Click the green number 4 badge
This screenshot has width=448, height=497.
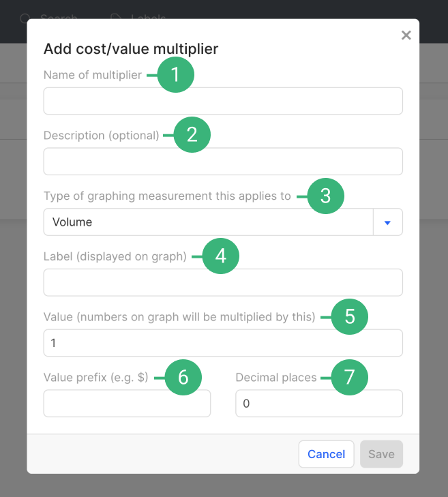click(x=221, y=256)
